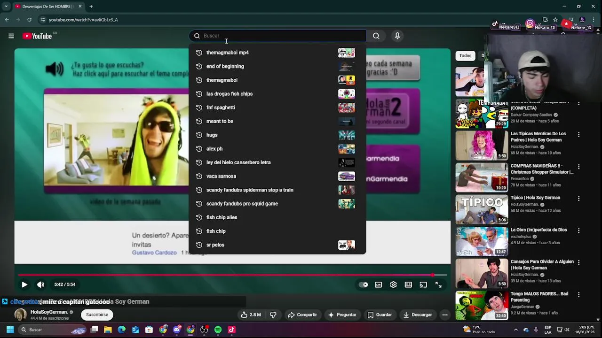Viewport: 602px width, 338px height.
Task: Start voice search with microphone icon
Action: [397, 36]
